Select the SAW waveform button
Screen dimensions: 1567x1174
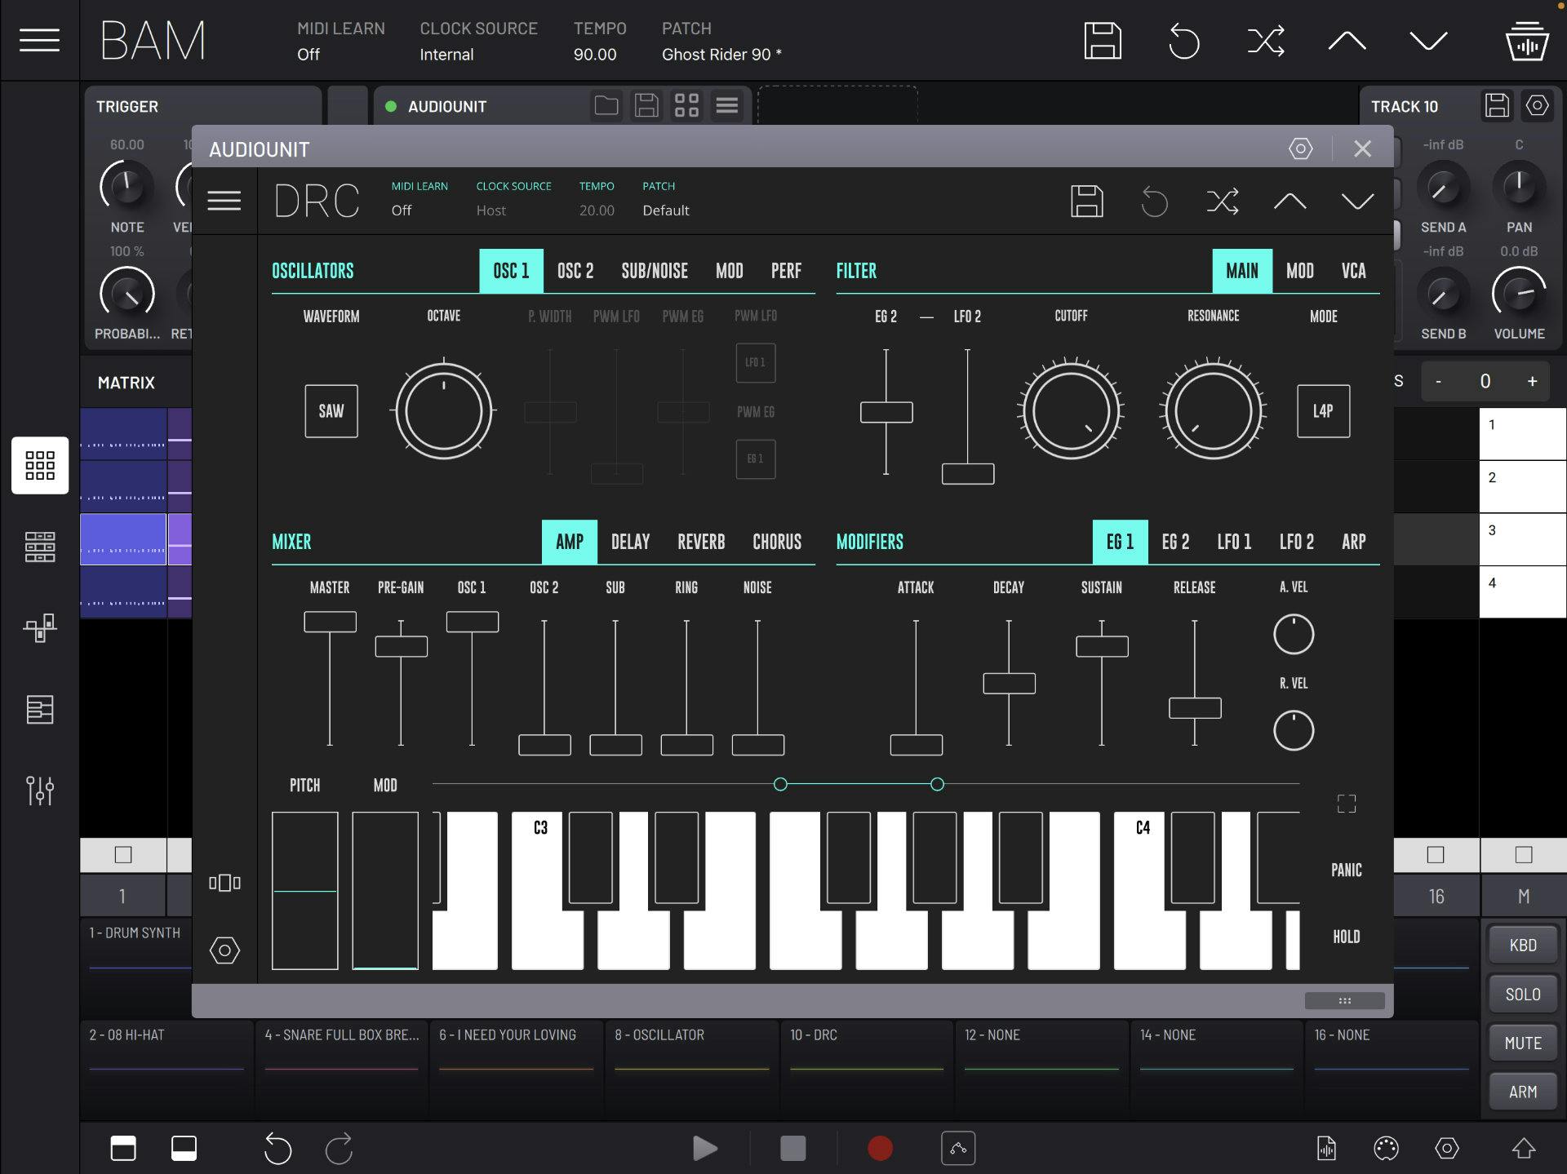point(331,410)
